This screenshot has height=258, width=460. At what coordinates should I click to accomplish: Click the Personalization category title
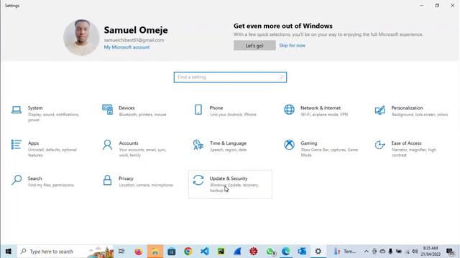point(408,108)
